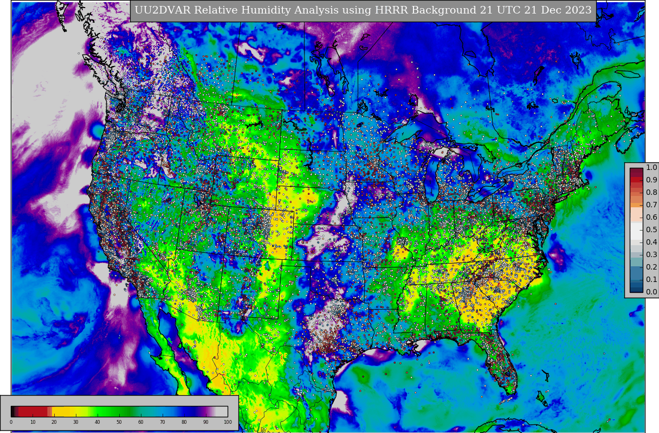Click the peach band of the vertical colorbar
This screenshot has height=433, width=659.
tap(636, 214)
